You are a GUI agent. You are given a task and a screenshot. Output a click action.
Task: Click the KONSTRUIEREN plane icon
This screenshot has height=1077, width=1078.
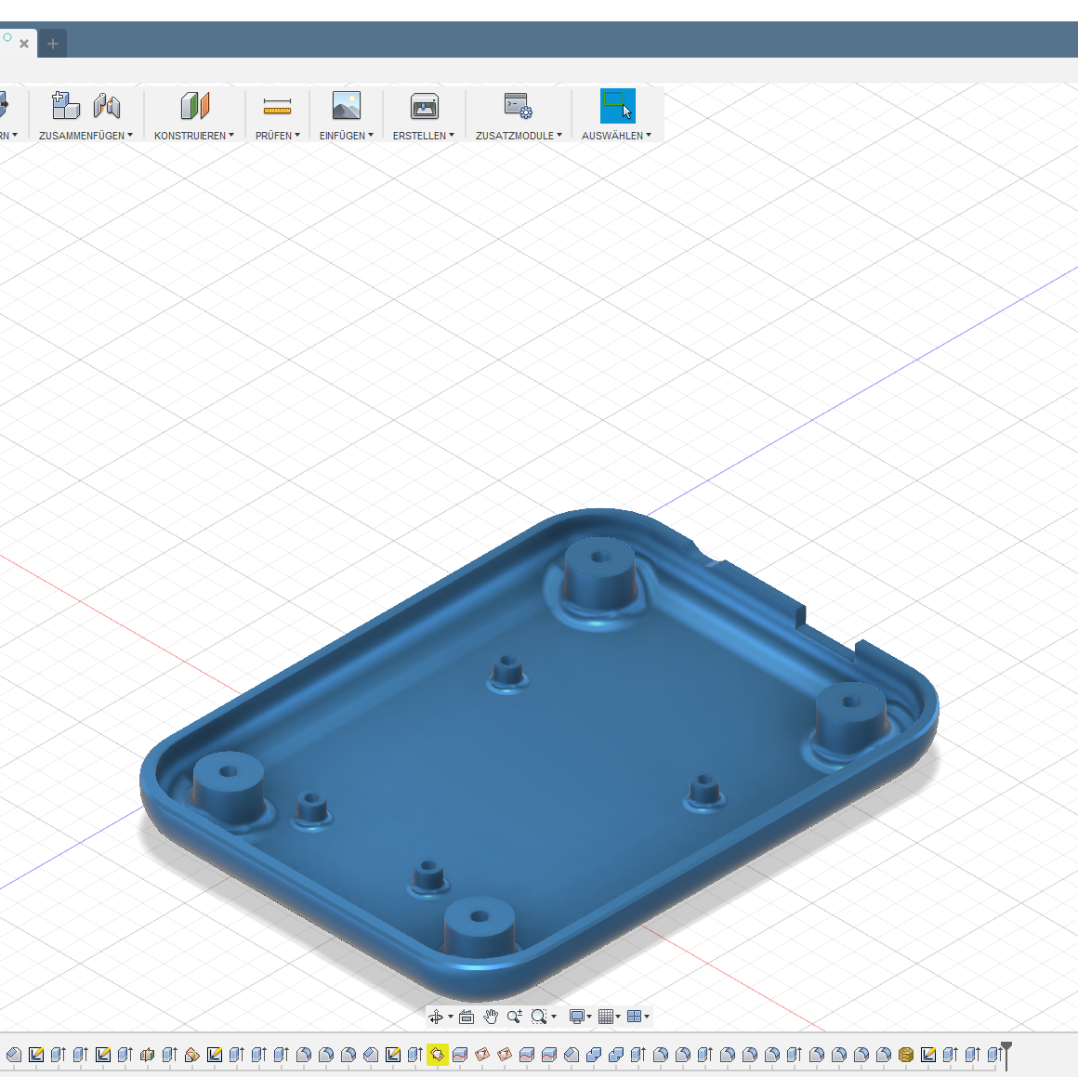click(194, 105)
